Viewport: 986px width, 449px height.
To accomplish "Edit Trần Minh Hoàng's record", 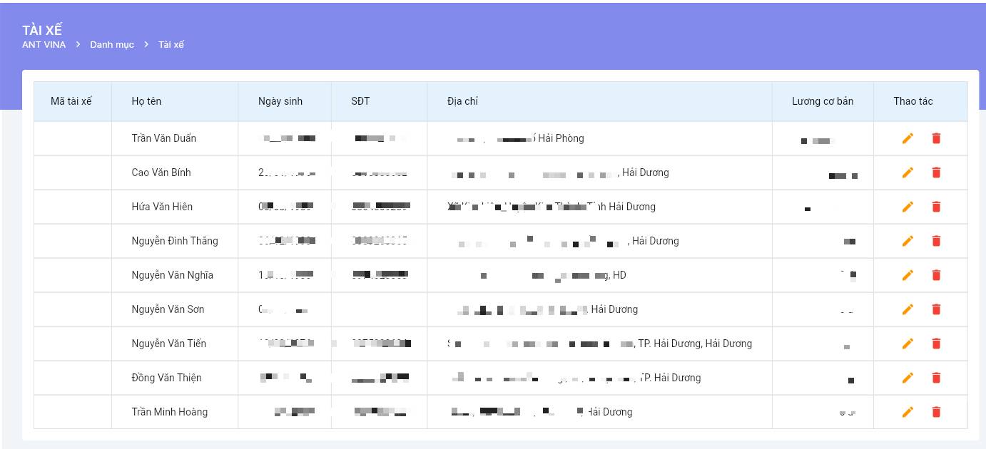I will coord(908,412).
